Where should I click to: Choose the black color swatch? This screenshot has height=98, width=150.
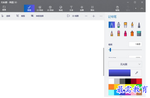click(x=128, y=81)
